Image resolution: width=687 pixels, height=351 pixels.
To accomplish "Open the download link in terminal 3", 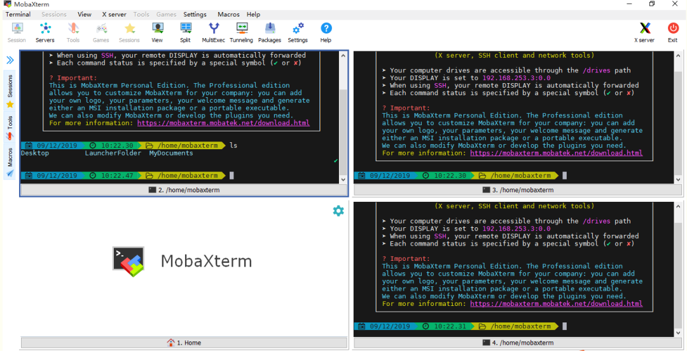I will click(557, 153).
